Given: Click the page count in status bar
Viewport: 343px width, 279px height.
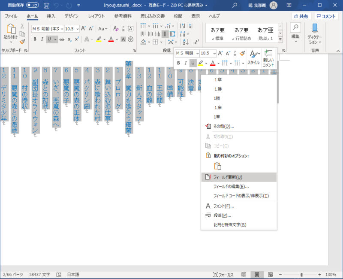Looking at the screenshot, I should 13,275.
